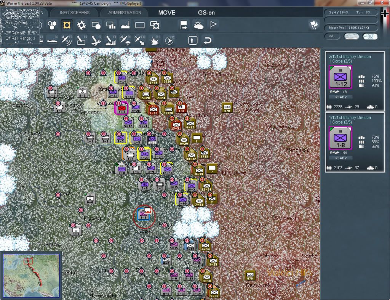The width and height of the screenshot is (390, 300).
Task: Select the yellow-outlined 9=69 German unit
Action: (x=182, y=199)
